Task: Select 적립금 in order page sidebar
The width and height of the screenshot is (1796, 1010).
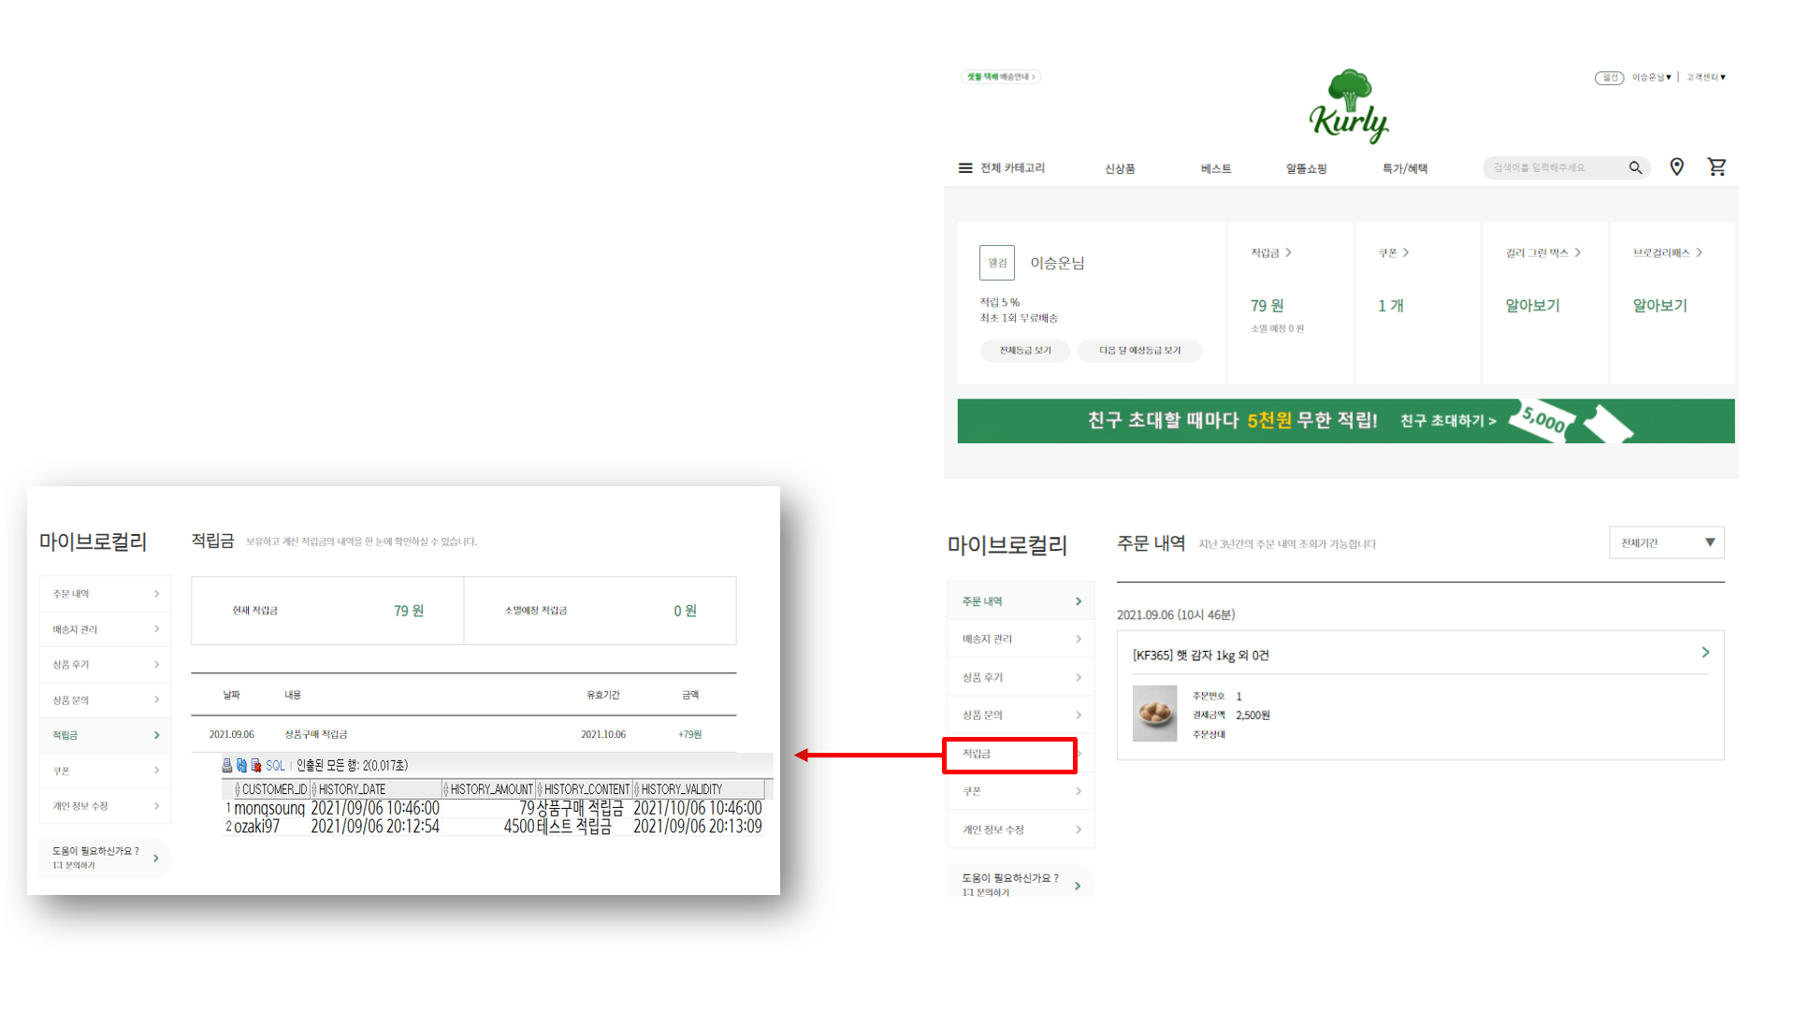Action: pyautogui.click(x=1010, y=754)
